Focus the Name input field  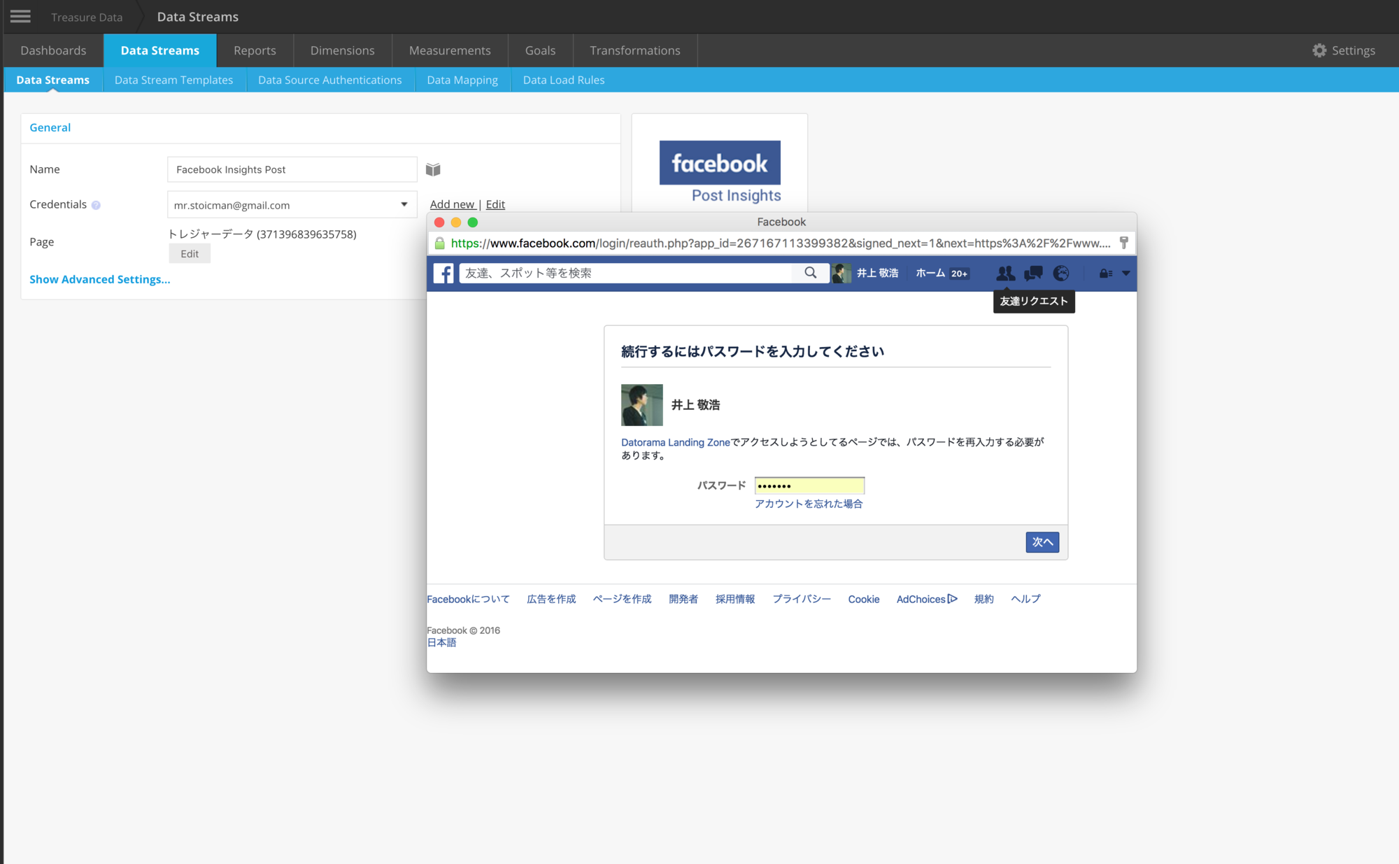(292, 169)
